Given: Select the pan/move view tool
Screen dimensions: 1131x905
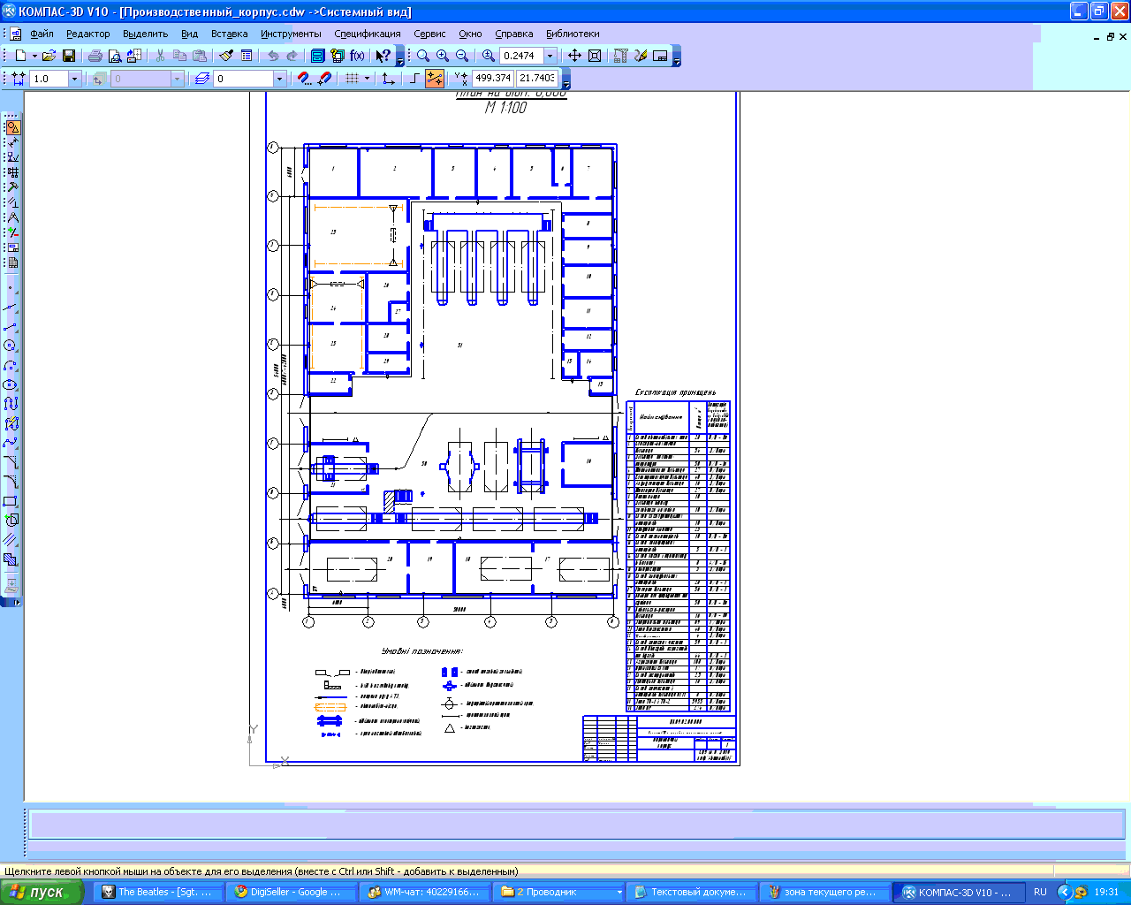Looking at the screenshot, I should [574, 56].
